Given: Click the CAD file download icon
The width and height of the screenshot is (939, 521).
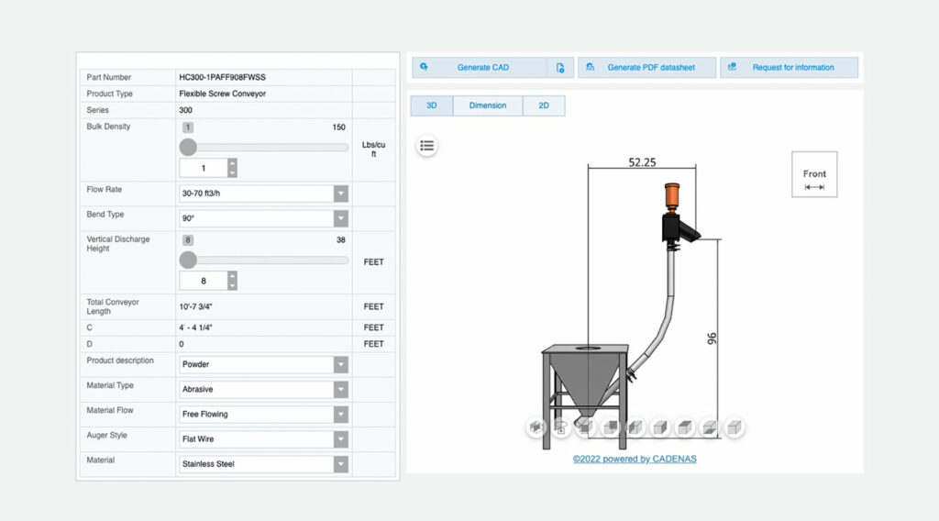Looking at the screenshot, I should tap(560, 68).
